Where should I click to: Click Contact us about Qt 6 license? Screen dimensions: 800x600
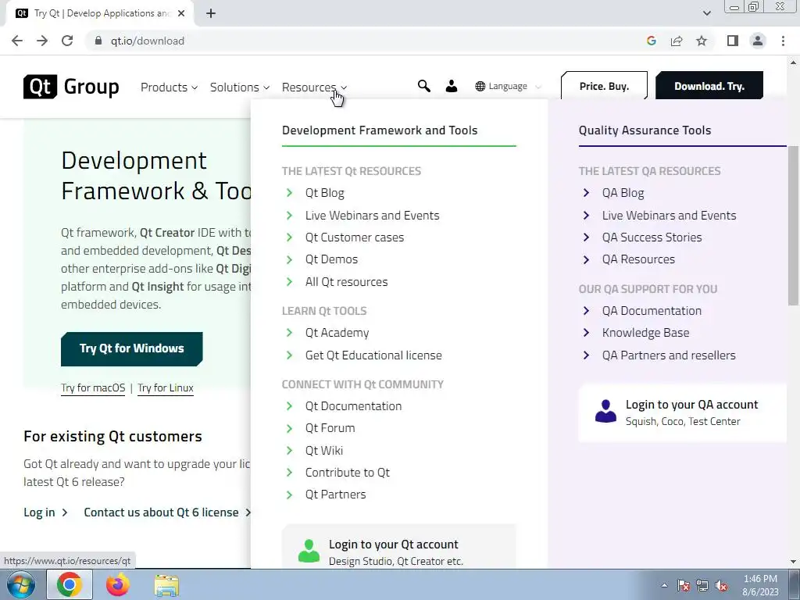[167, 512]
